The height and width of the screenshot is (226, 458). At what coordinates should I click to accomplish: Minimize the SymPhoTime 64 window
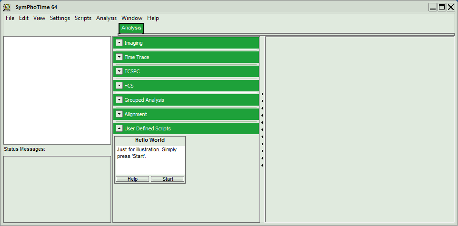433,7
